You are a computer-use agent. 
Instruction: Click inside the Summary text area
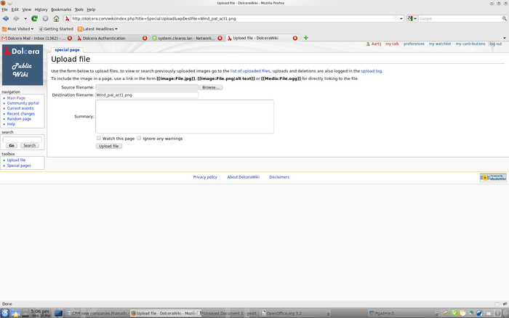pos(184,116)
